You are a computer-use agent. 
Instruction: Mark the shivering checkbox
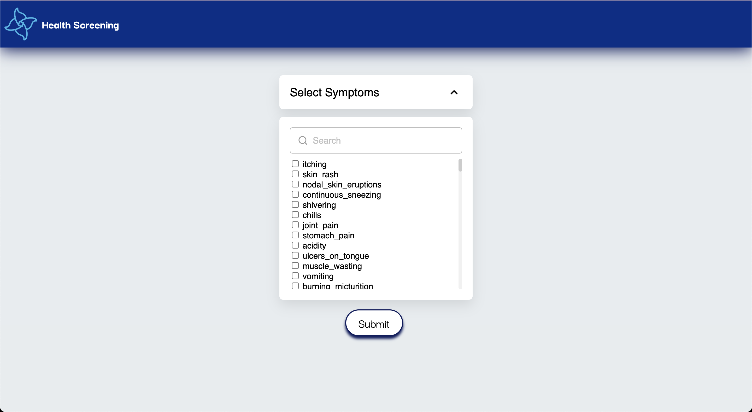295,204
